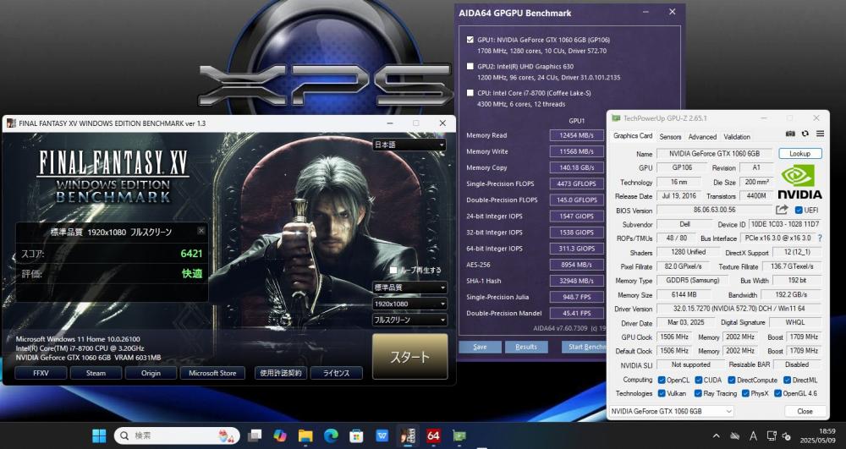The height and width of the screenshot is (449, 846).
Task: Toggle the CUDA checkbox
Action: coord(698,380)
